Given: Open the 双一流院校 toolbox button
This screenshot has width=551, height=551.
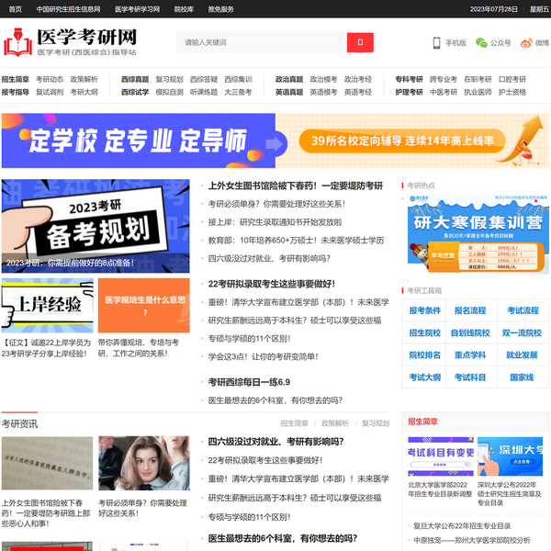Looking at the screenshot, I should click(x=522, y=332).
